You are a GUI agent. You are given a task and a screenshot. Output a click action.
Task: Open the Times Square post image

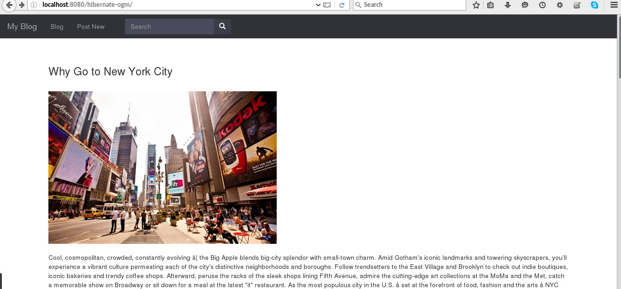click(x=163, y=168)
